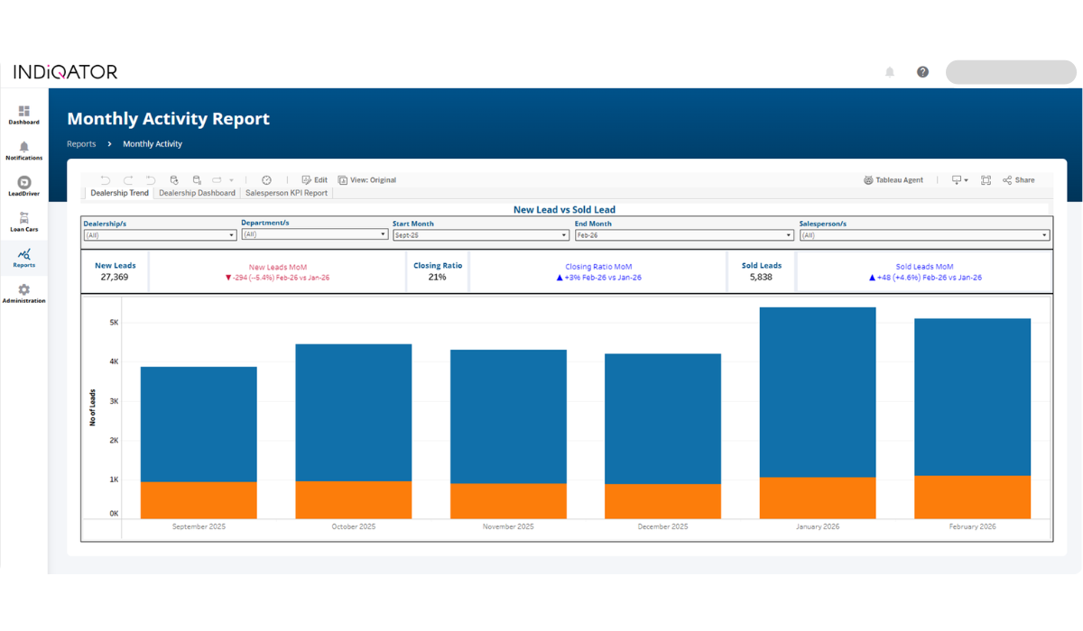The image size is (1083, 631).
Task: Open the Dashboard sidebar icon
Action: coord(24,114)
